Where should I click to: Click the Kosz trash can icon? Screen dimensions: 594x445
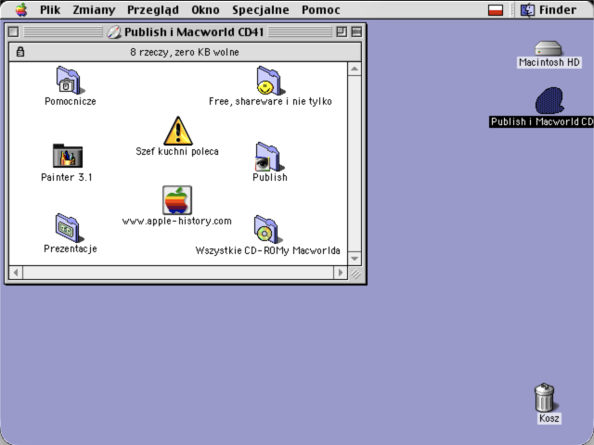pyautogui.click(x=545, y=398)
